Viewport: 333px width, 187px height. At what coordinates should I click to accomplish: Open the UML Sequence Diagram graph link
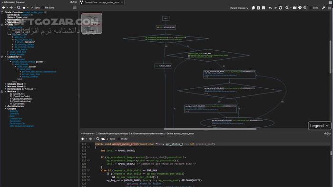[21, 126]
